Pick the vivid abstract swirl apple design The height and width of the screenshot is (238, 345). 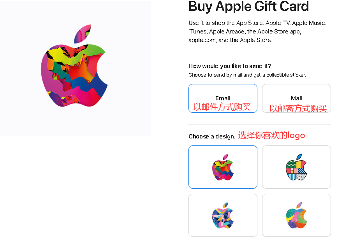[x=223, y=167]
